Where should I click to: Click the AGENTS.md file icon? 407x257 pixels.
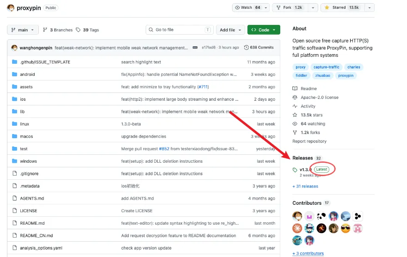tap(15, 198)
